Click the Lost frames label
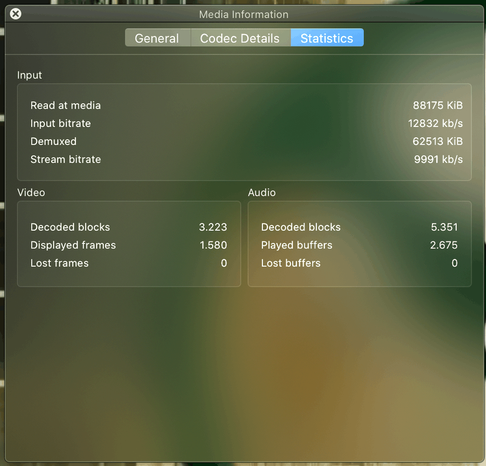Screen dimensions: 486x466 click(x=59, y=263)
